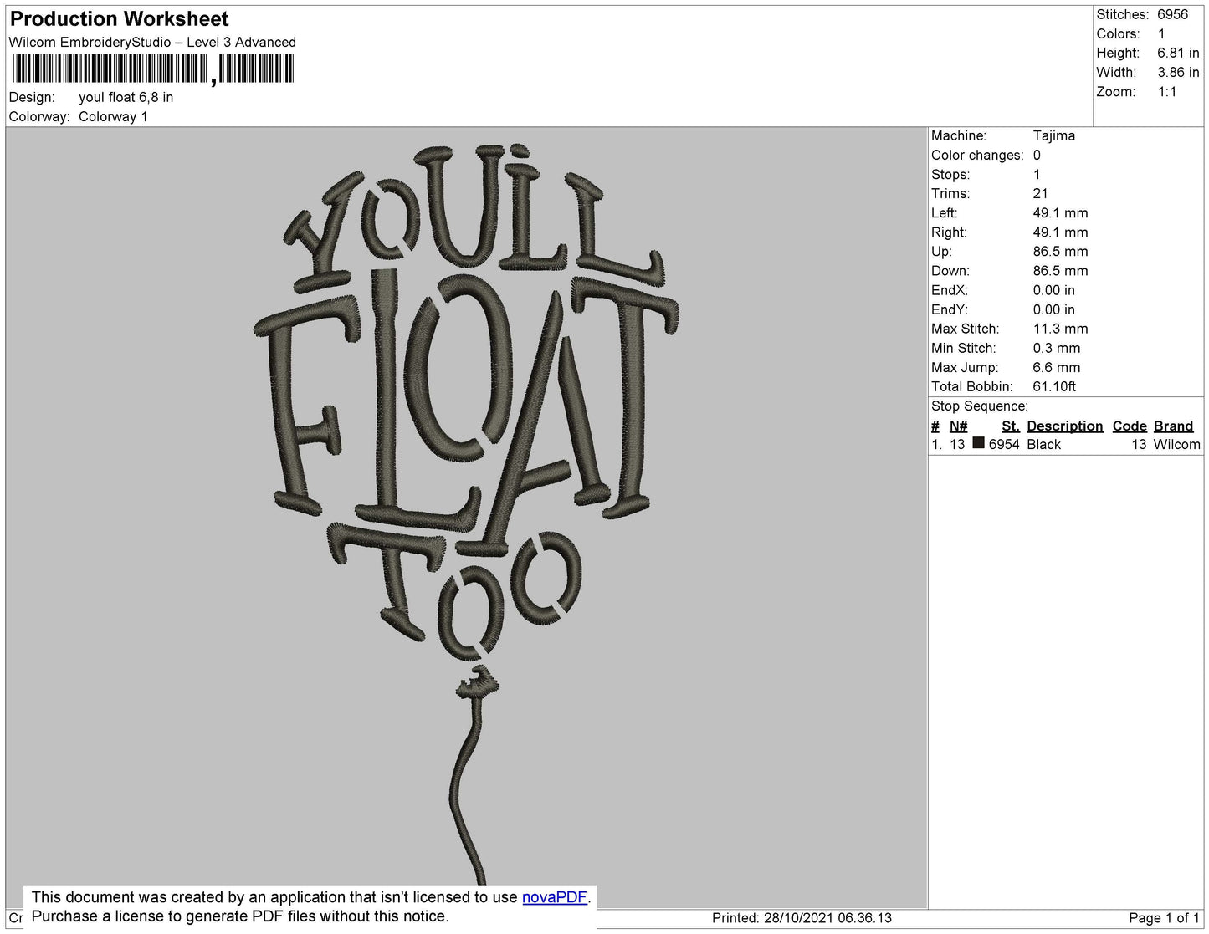Click design name 'youl float 6,8 in'
Screen dimensions: 1209x934
(126, 97)
